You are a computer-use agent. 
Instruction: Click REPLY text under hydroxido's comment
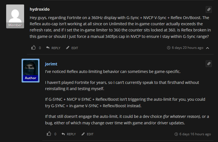[x=56, y=48]
